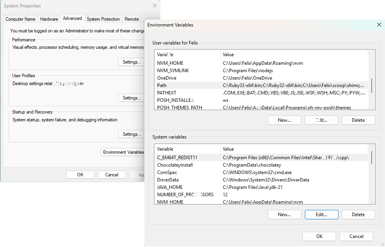385x247 pixels.
Task: Open User Profiles Settings
Action: [x=131, y=98]
